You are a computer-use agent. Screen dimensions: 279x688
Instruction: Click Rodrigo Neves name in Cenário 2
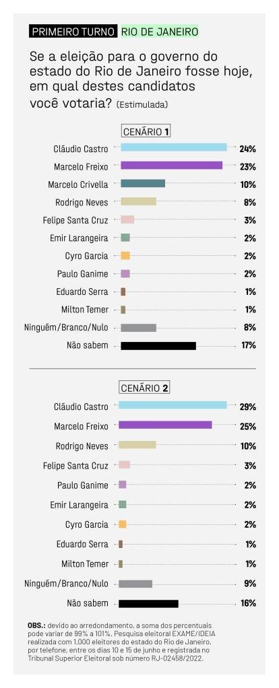[82, 446]
